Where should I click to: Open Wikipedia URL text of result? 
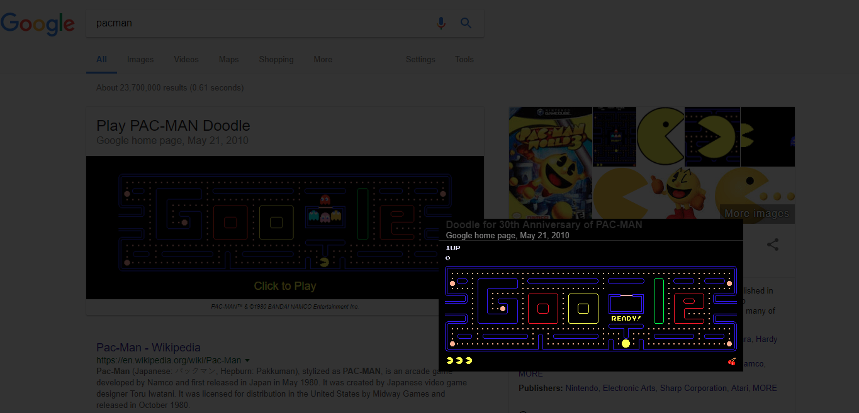[x=169, y=360]
